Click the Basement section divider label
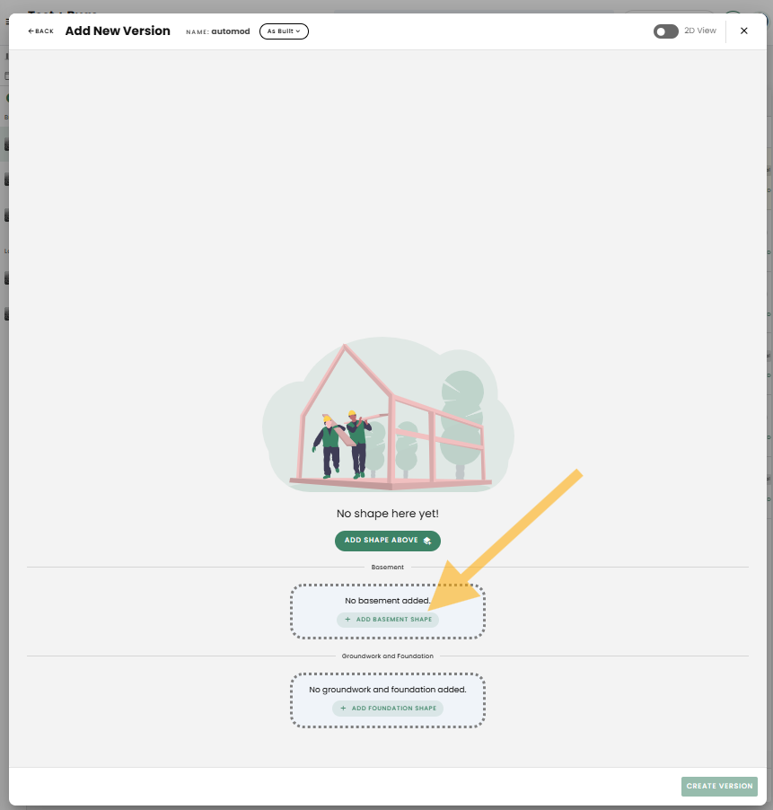The height and width of the screenshot is (810, 773). (387, 568)
